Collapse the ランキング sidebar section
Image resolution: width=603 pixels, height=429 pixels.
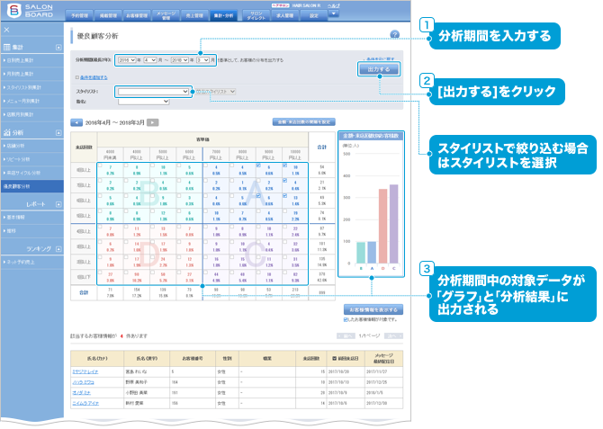click(x=58, y=249)
